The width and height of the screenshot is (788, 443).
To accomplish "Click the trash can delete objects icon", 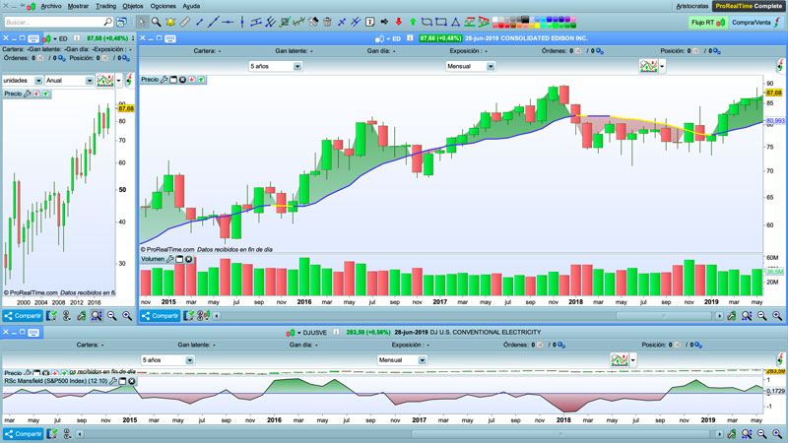I will 327,22.
